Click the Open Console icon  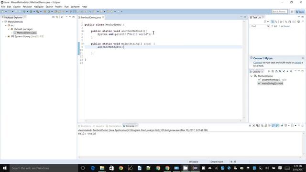tap(292, 126)
